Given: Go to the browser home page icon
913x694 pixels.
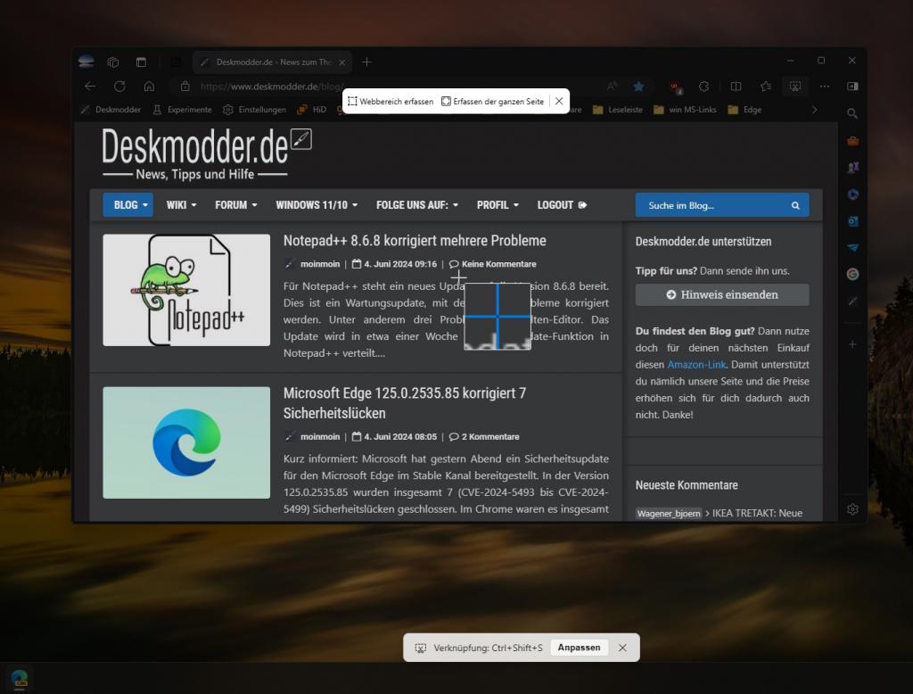Looking at the screenshot, I should (149, 87).
